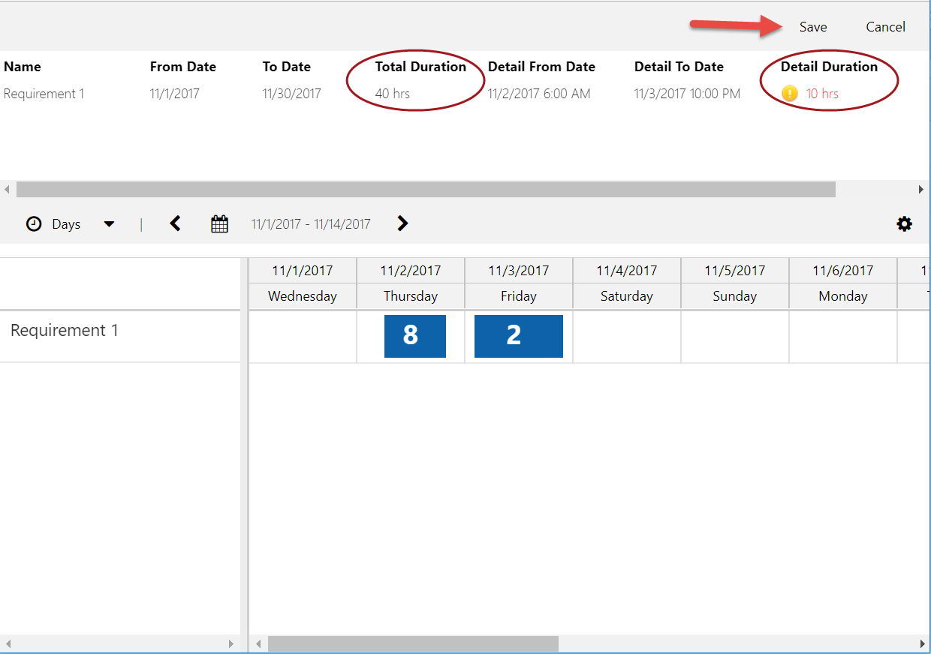Cancel the requirement changes

click(885, 27)
